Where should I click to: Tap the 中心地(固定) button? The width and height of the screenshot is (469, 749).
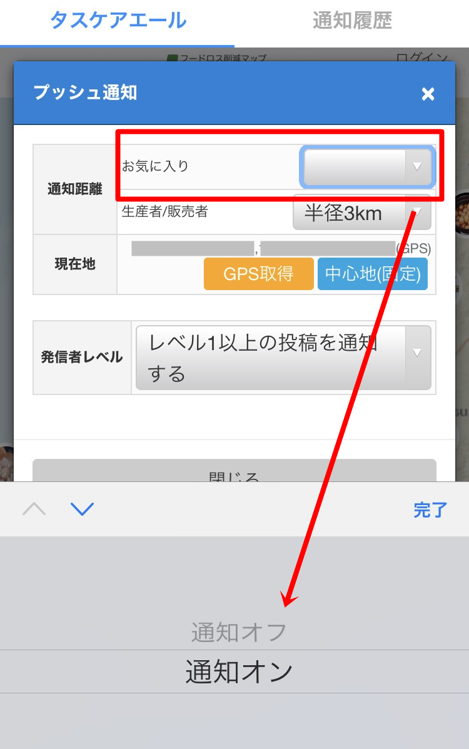pos(373,274)
